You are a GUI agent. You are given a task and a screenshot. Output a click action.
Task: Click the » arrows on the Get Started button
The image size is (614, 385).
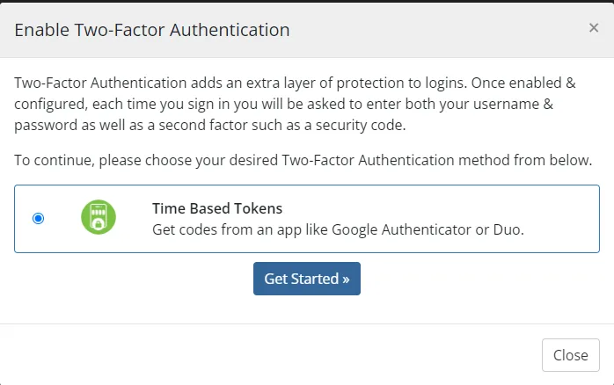(x=346, y=279)
